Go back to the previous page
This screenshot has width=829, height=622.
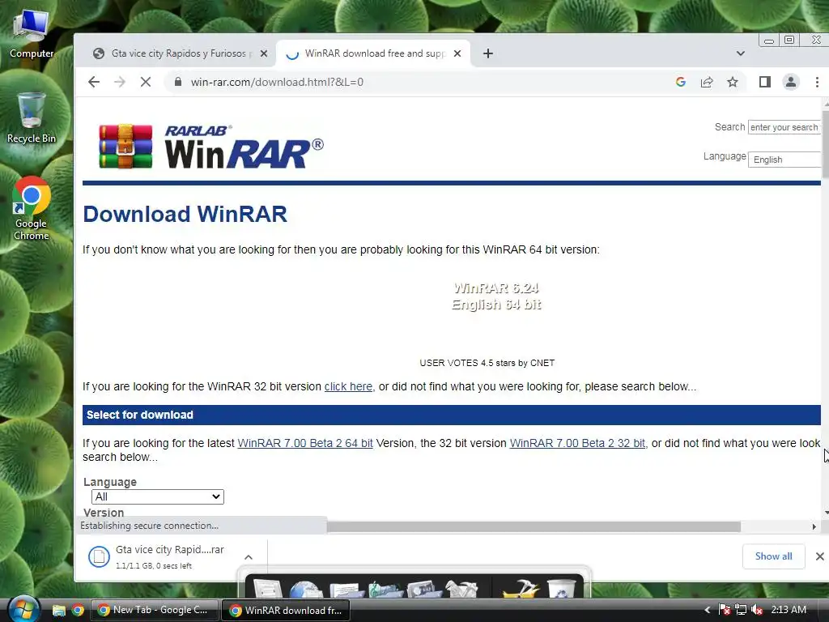pos(94,82)
